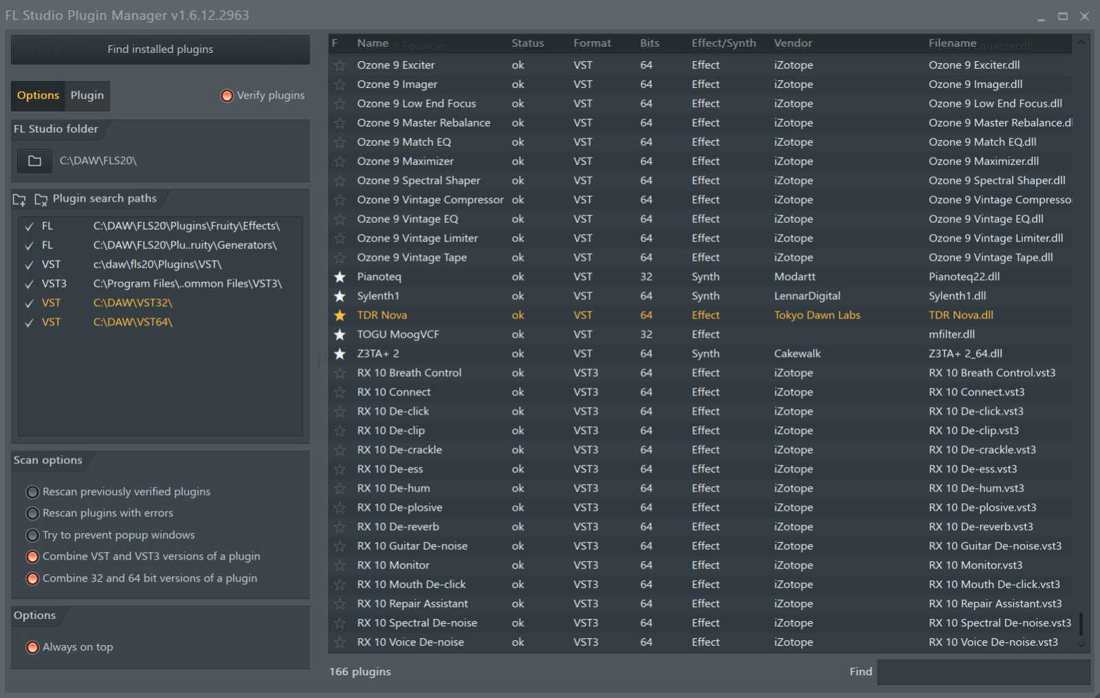Disable Combine 32 and 64 bit versions
The image size is (1100, 698).
(32, 578)
